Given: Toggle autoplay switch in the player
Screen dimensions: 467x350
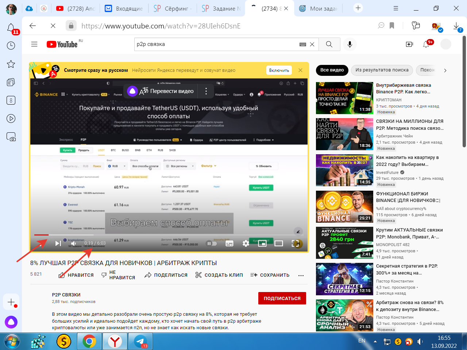Looking at the screenshot, I should pyautogui.click(x=212, y=243).
